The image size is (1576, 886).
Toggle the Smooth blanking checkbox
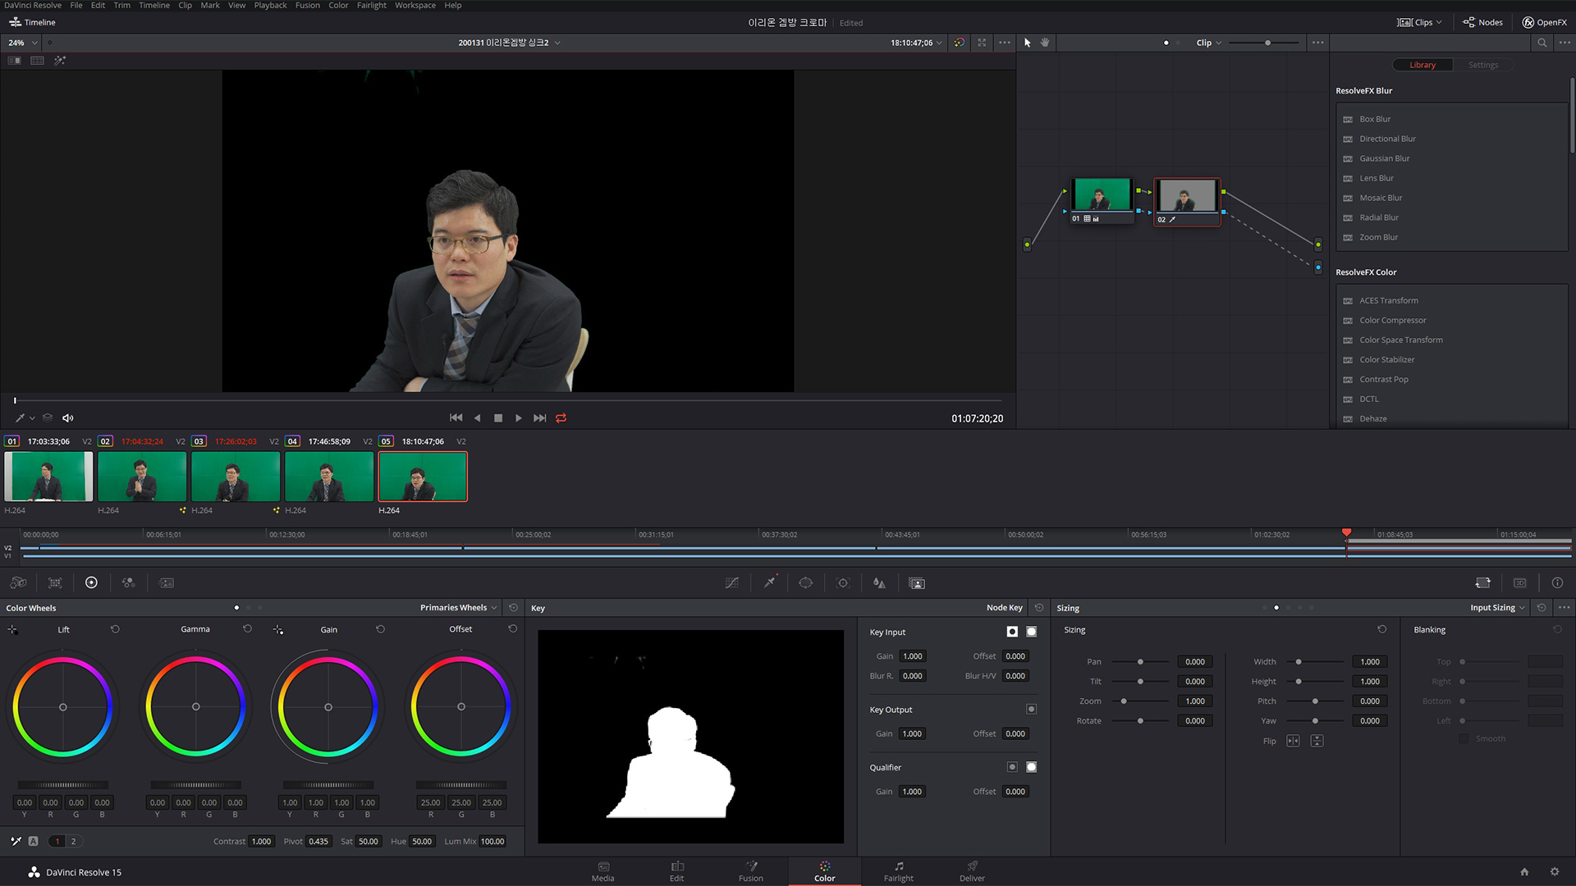(x=1463, y=739)
